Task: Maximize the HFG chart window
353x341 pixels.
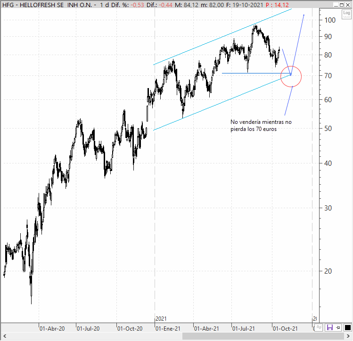Action: click(342, 5)
